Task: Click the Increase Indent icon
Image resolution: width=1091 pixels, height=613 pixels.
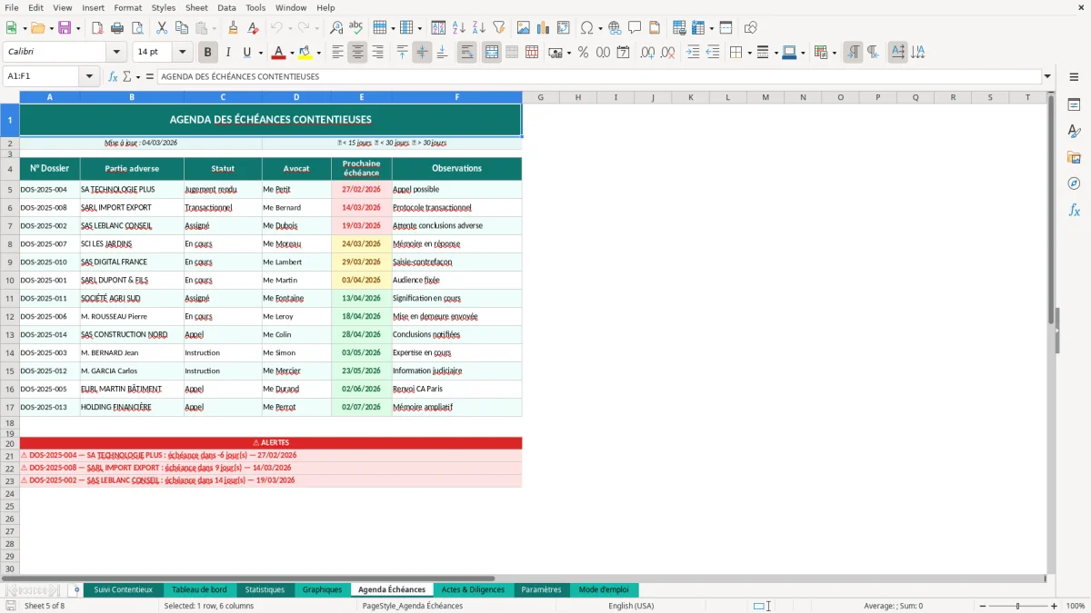Action: pyautogui.click(x=693, y=53)
